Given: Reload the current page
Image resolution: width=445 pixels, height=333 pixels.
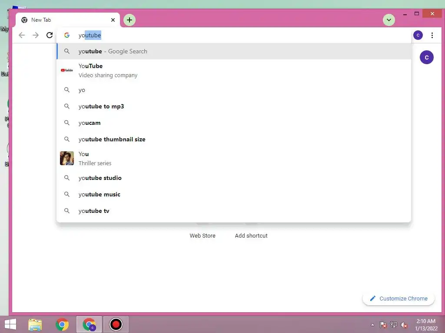Looking at the screenshot, I should (x=50, y=35).
